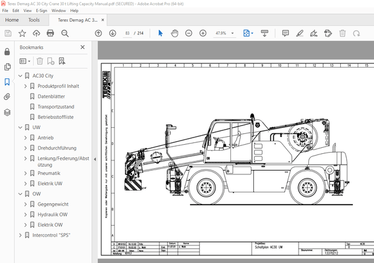Screen dimensions: 374x263
Task: Open the Transportzustand bookmark
Action: pos(56,107)
